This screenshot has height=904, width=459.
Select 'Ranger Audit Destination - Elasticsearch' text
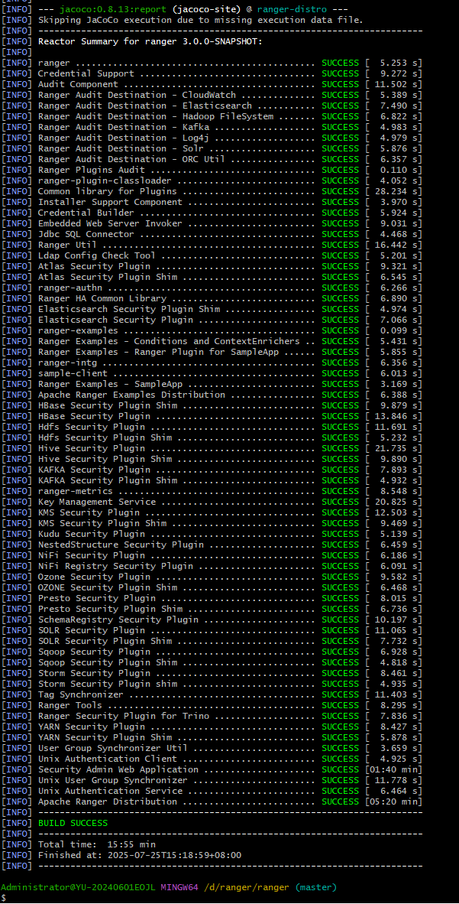(144, 106)
